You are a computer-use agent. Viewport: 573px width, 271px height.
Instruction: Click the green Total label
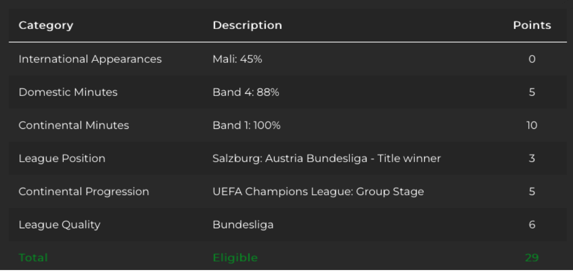(x=33, y=258)
